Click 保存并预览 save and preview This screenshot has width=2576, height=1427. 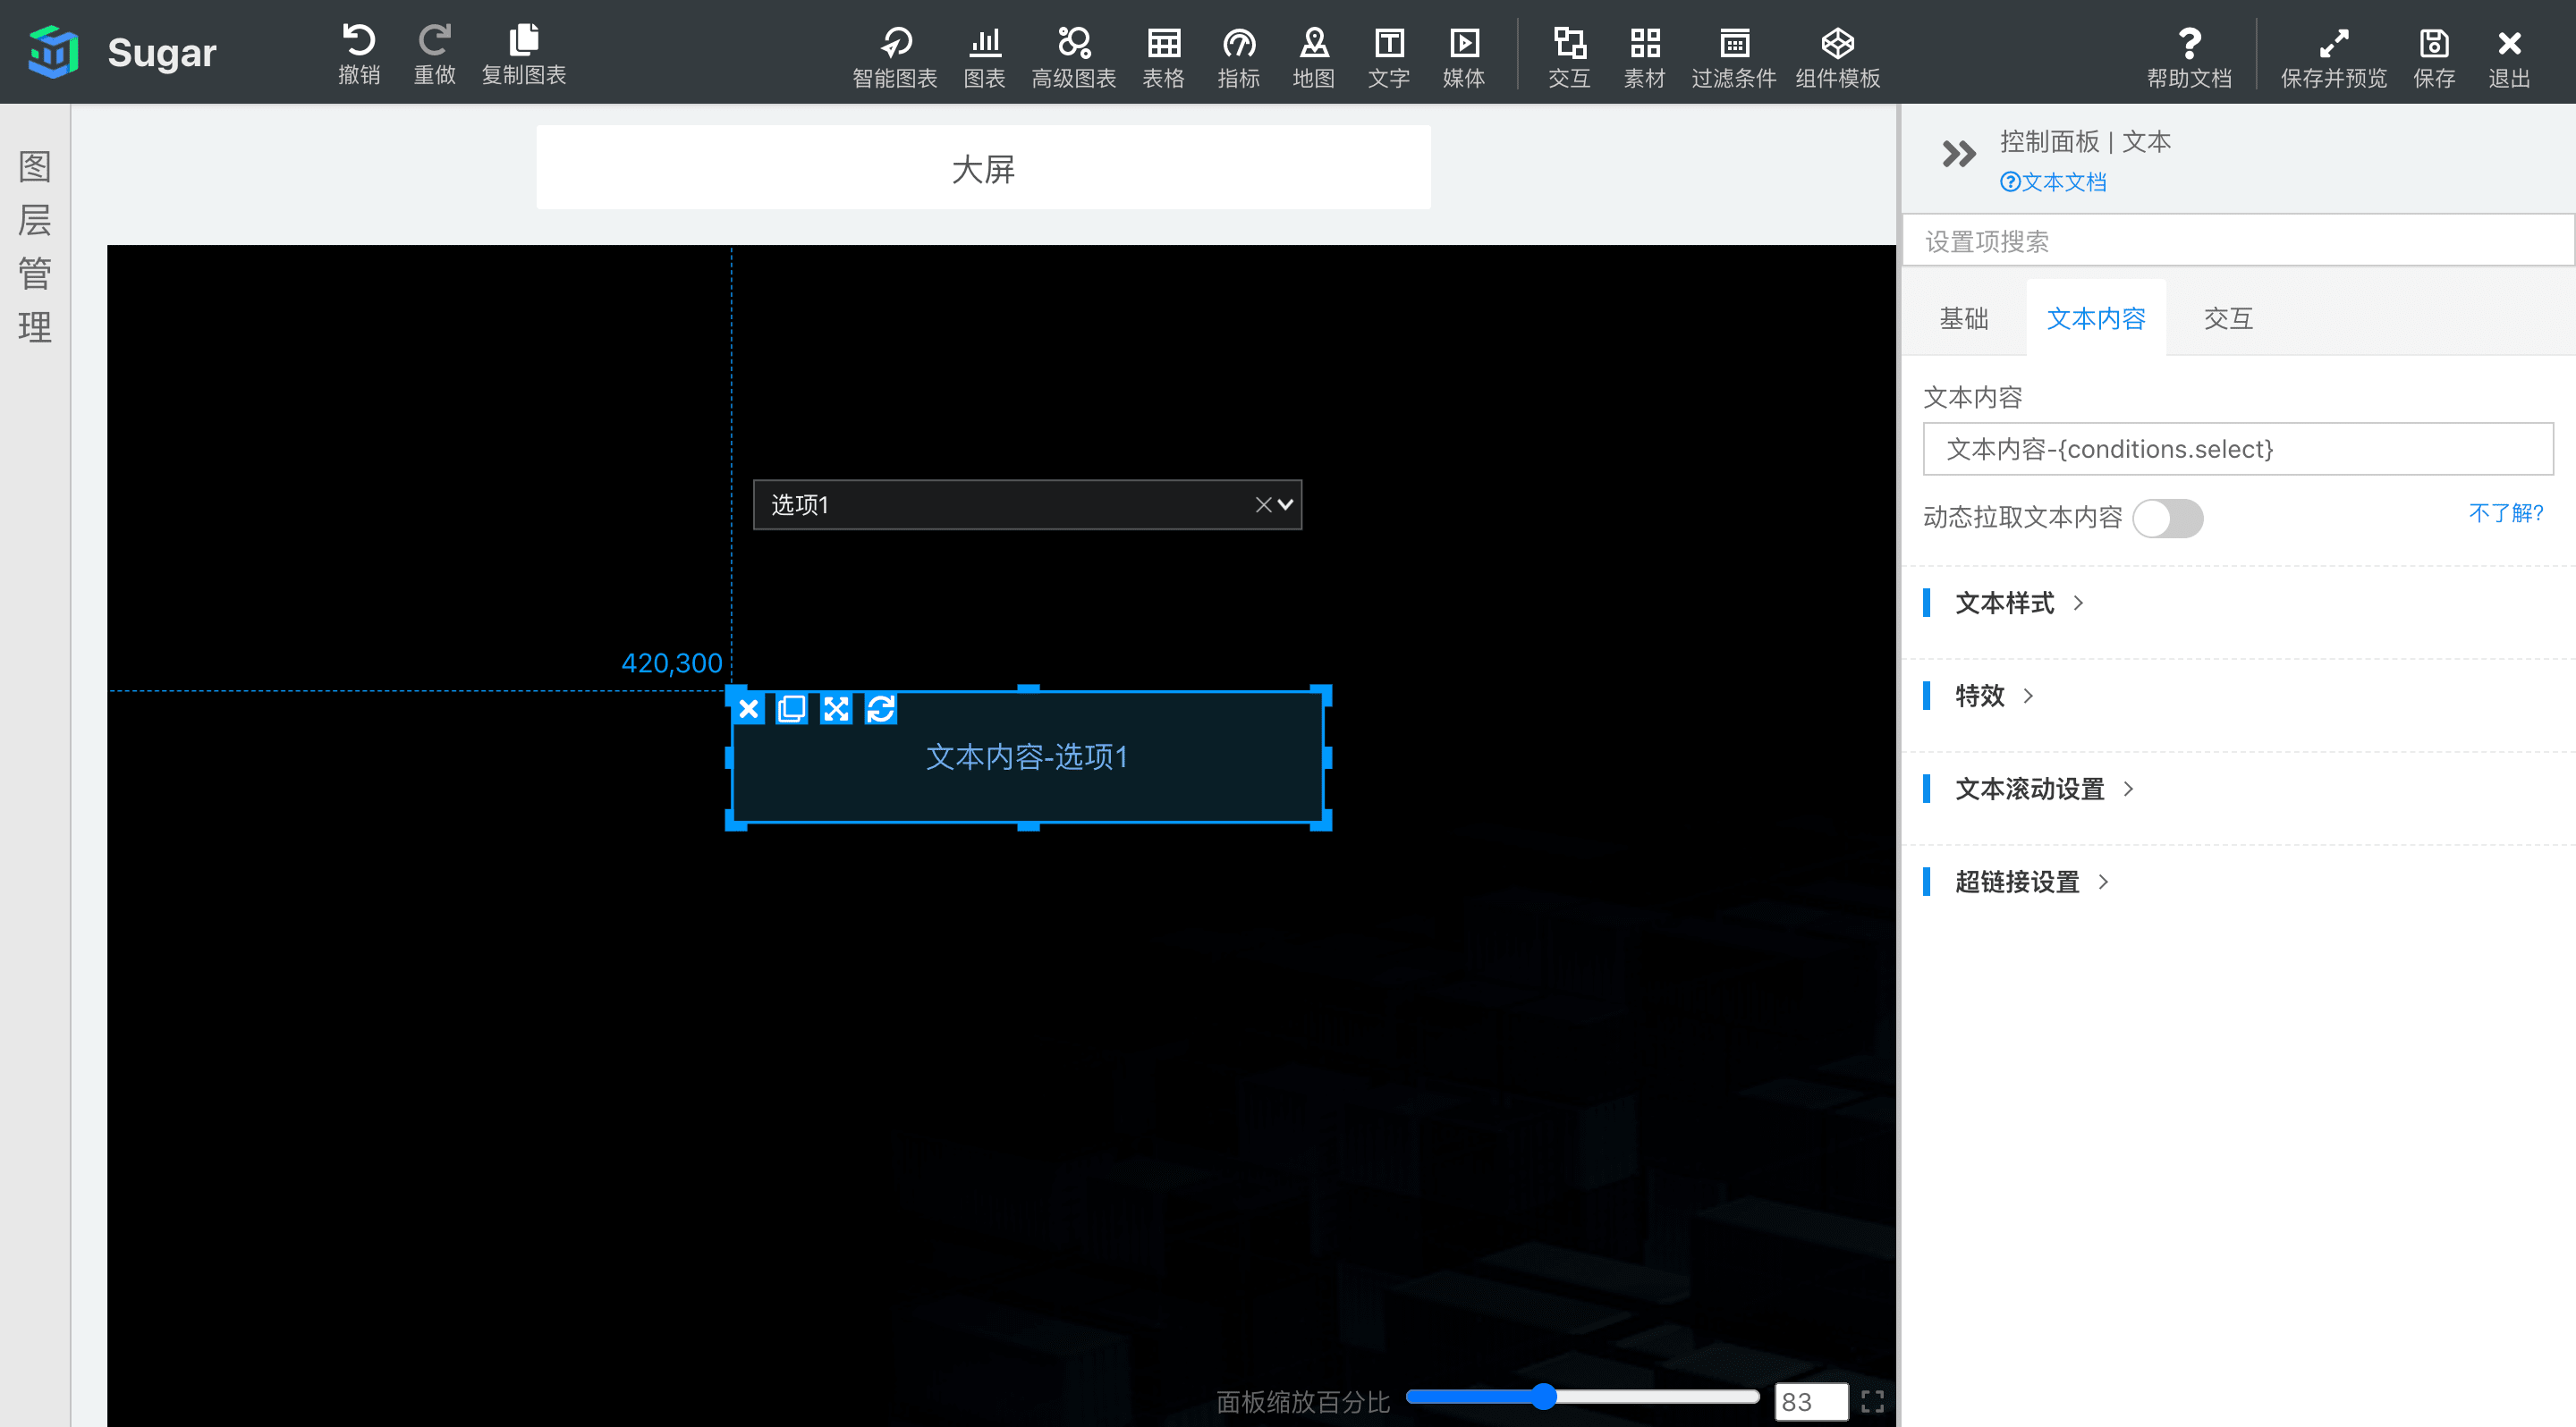[2333, 57]
